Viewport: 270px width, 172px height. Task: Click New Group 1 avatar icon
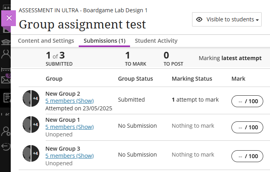[31, 125]
